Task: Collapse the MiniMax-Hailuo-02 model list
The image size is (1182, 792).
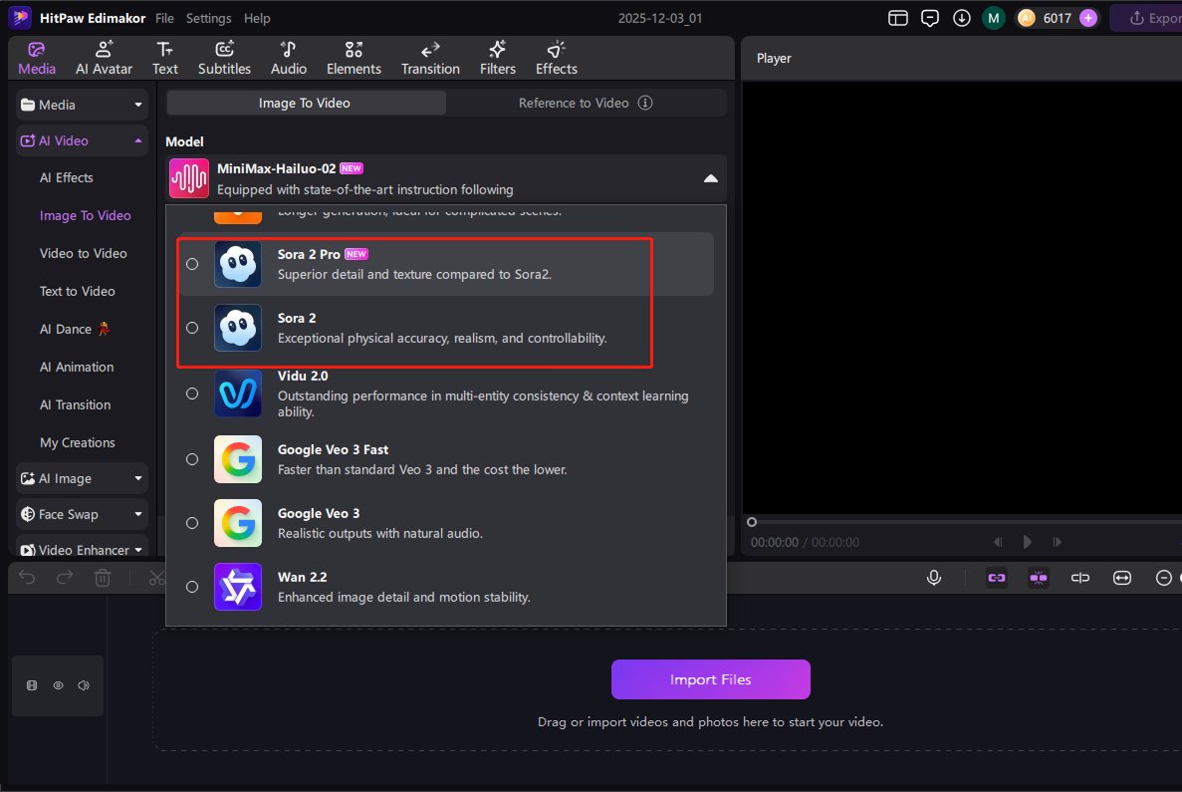Action: click(710, 176)
